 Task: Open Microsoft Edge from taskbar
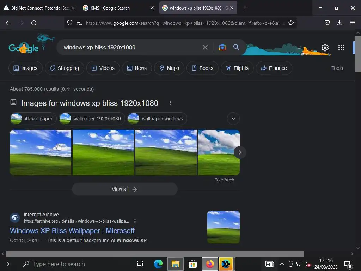(x=158, y=264)
